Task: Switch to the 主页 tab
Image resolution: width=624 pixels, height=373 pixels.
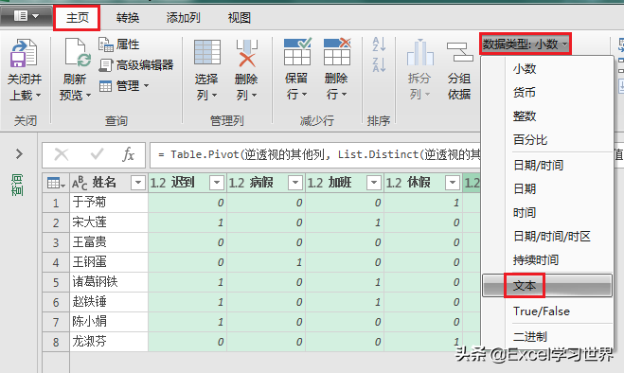Action: tap(77, 18)
